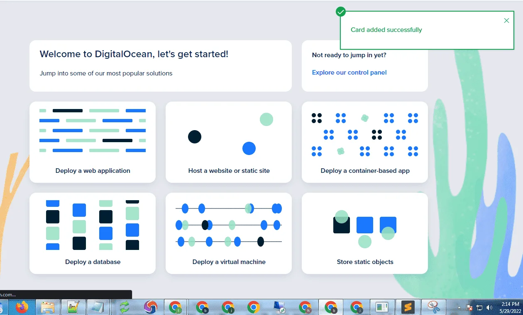Select the 'Deploy a web application' card
Screen dimensions: 523x315
[x=93, y=142]
